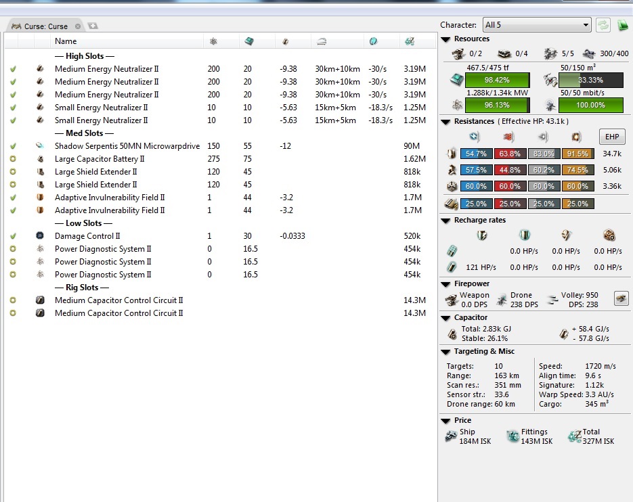Collapse the Capacitor section
The width and height of the screenshot is (633, 502).
[445, 319]
